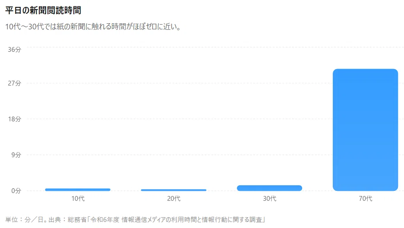Click the 0分 y-axis label
The height and width of the screenshot is (228, 404).
(x=16, y=190)
